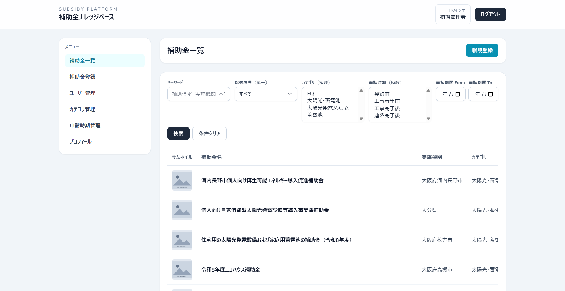This screenshot has width=565, height=291.
Task: Go to ユーザー管理 menu item
Action: [105, 93]
